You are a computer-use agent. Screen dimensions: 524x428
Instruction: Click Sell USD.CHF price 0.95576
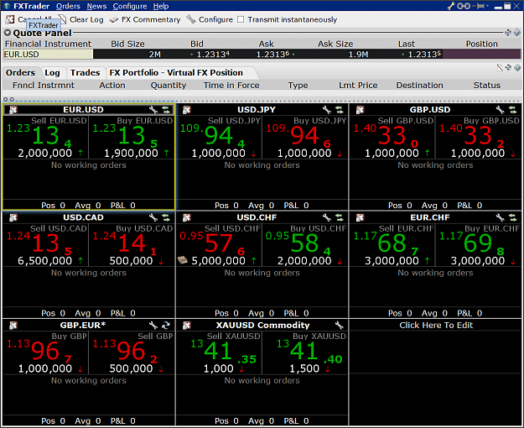click(x=219, y=244)
